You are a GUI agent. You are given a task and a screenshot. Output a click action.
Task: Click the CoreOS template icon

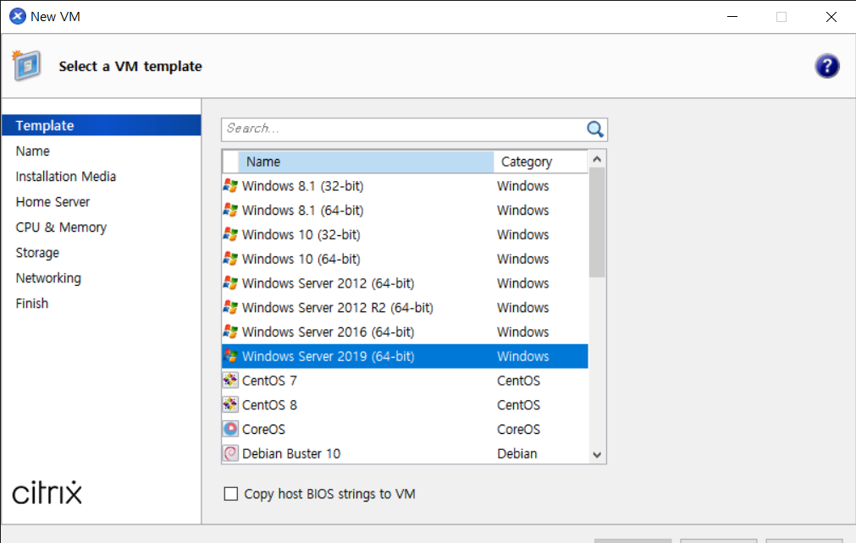click(230, 429)
